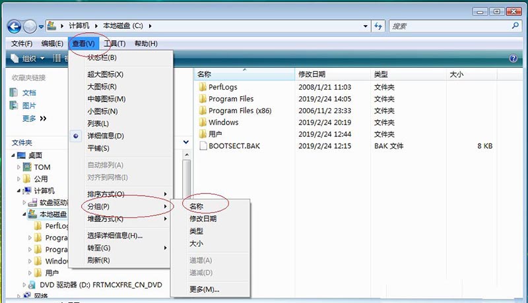
Task: Group by 大小 in the submenu
Action: click(196, 244)
